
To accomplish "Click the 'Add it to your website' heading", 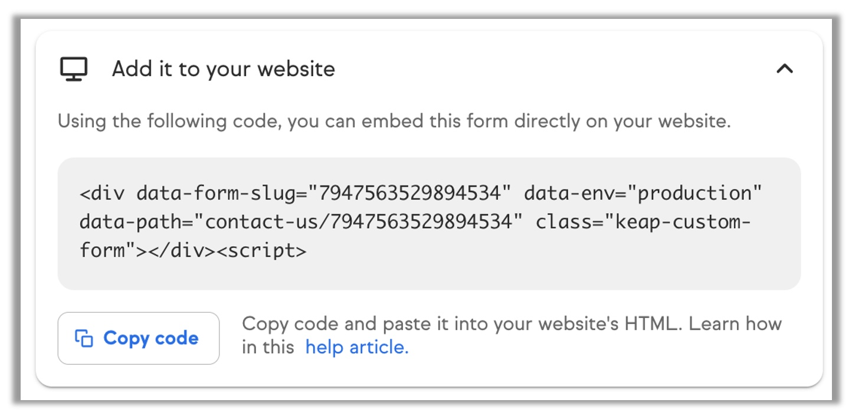I will tap(224, 69).
